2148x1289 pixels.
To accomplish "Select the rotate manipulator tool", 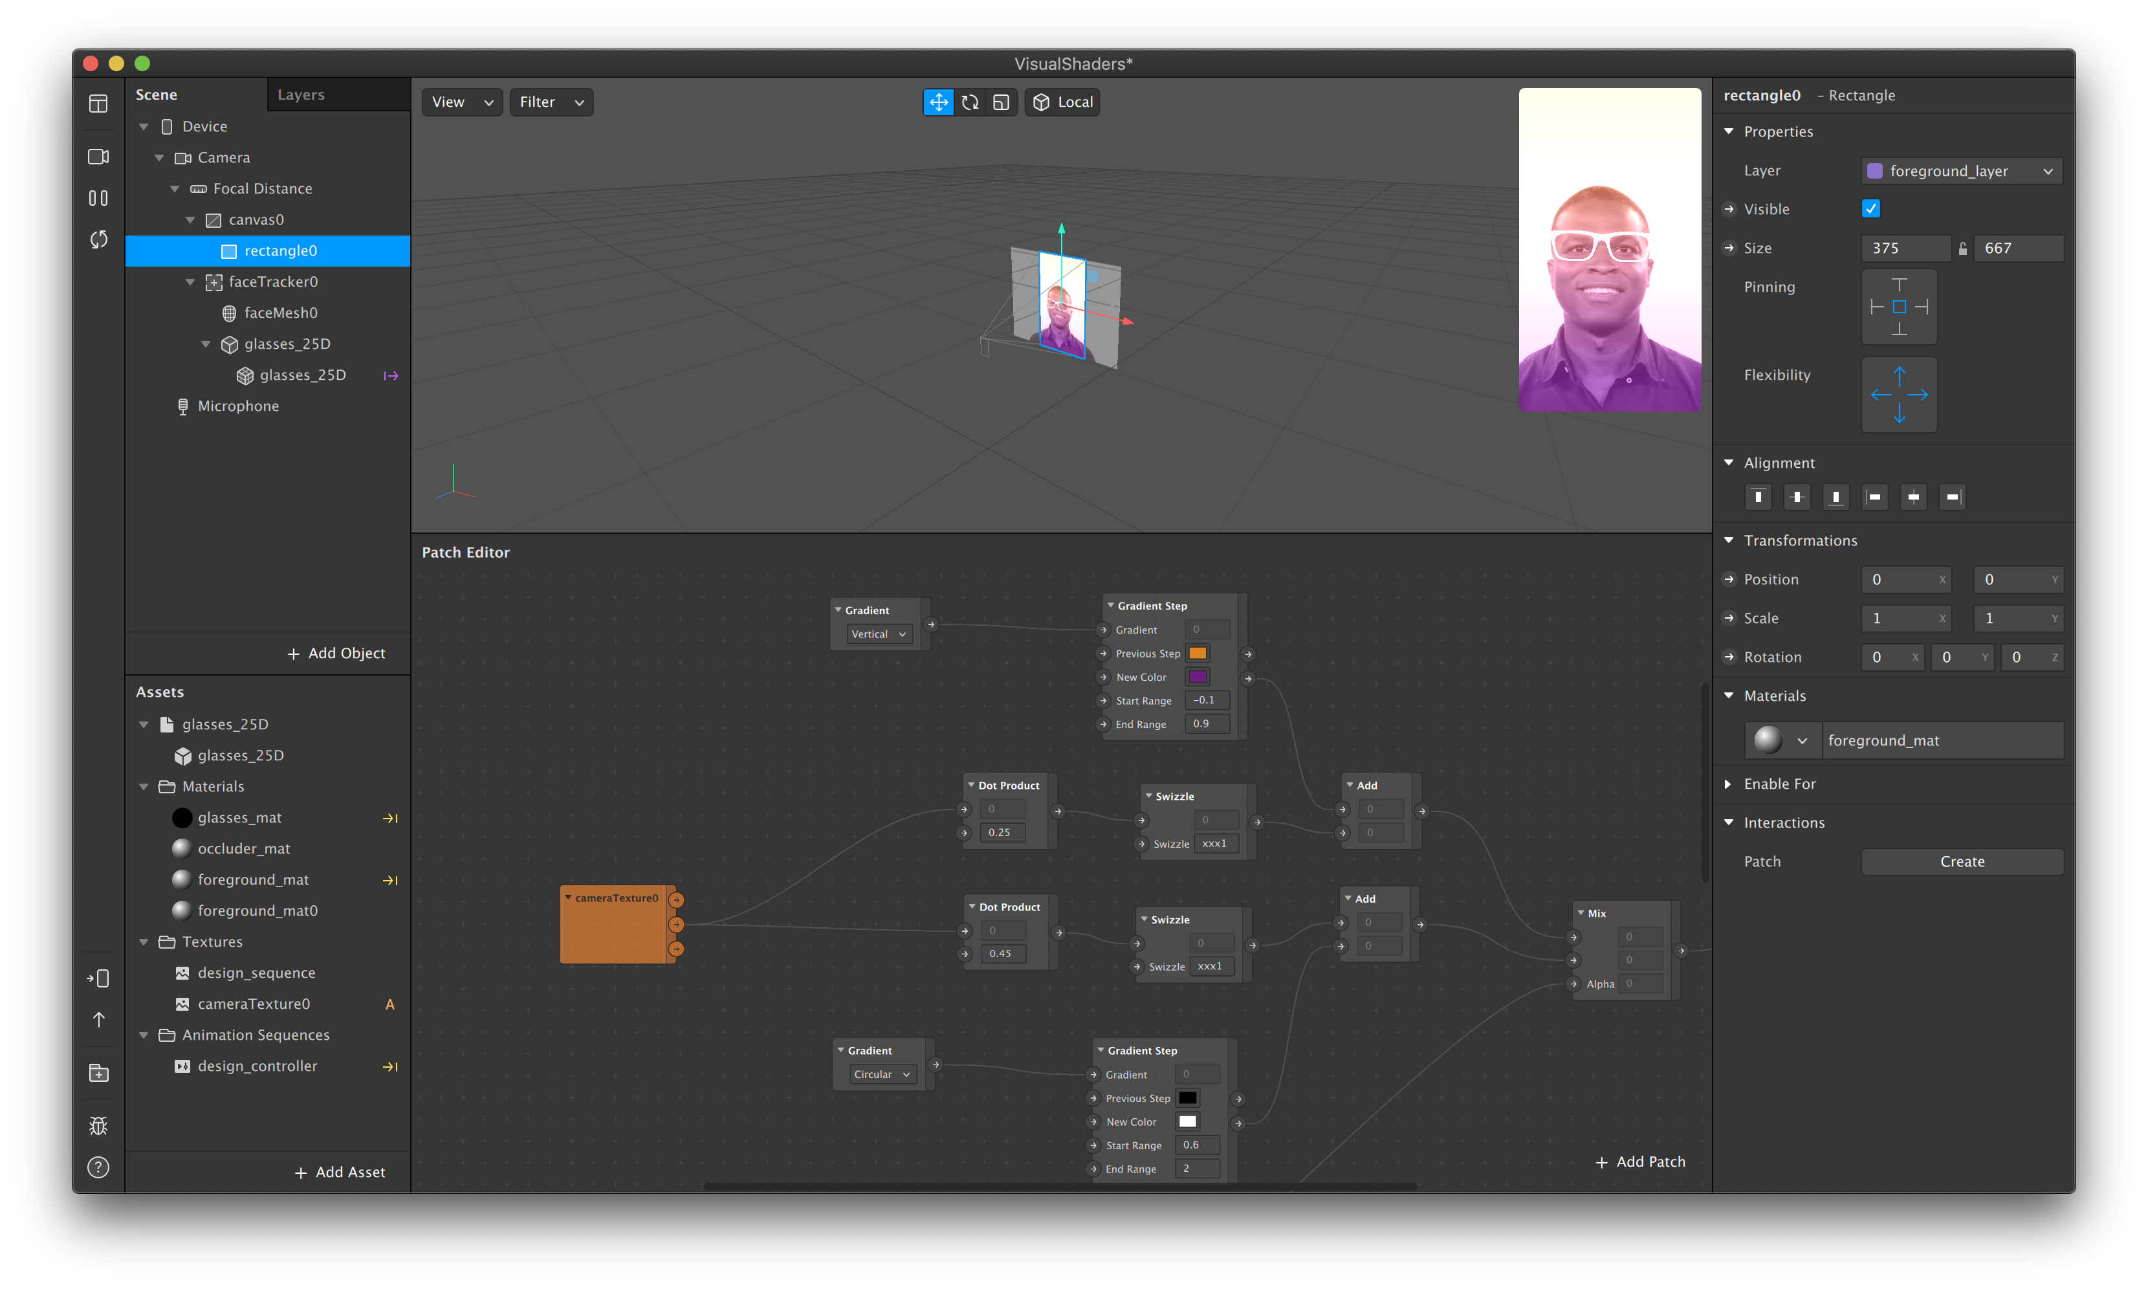I will point(970,102).
